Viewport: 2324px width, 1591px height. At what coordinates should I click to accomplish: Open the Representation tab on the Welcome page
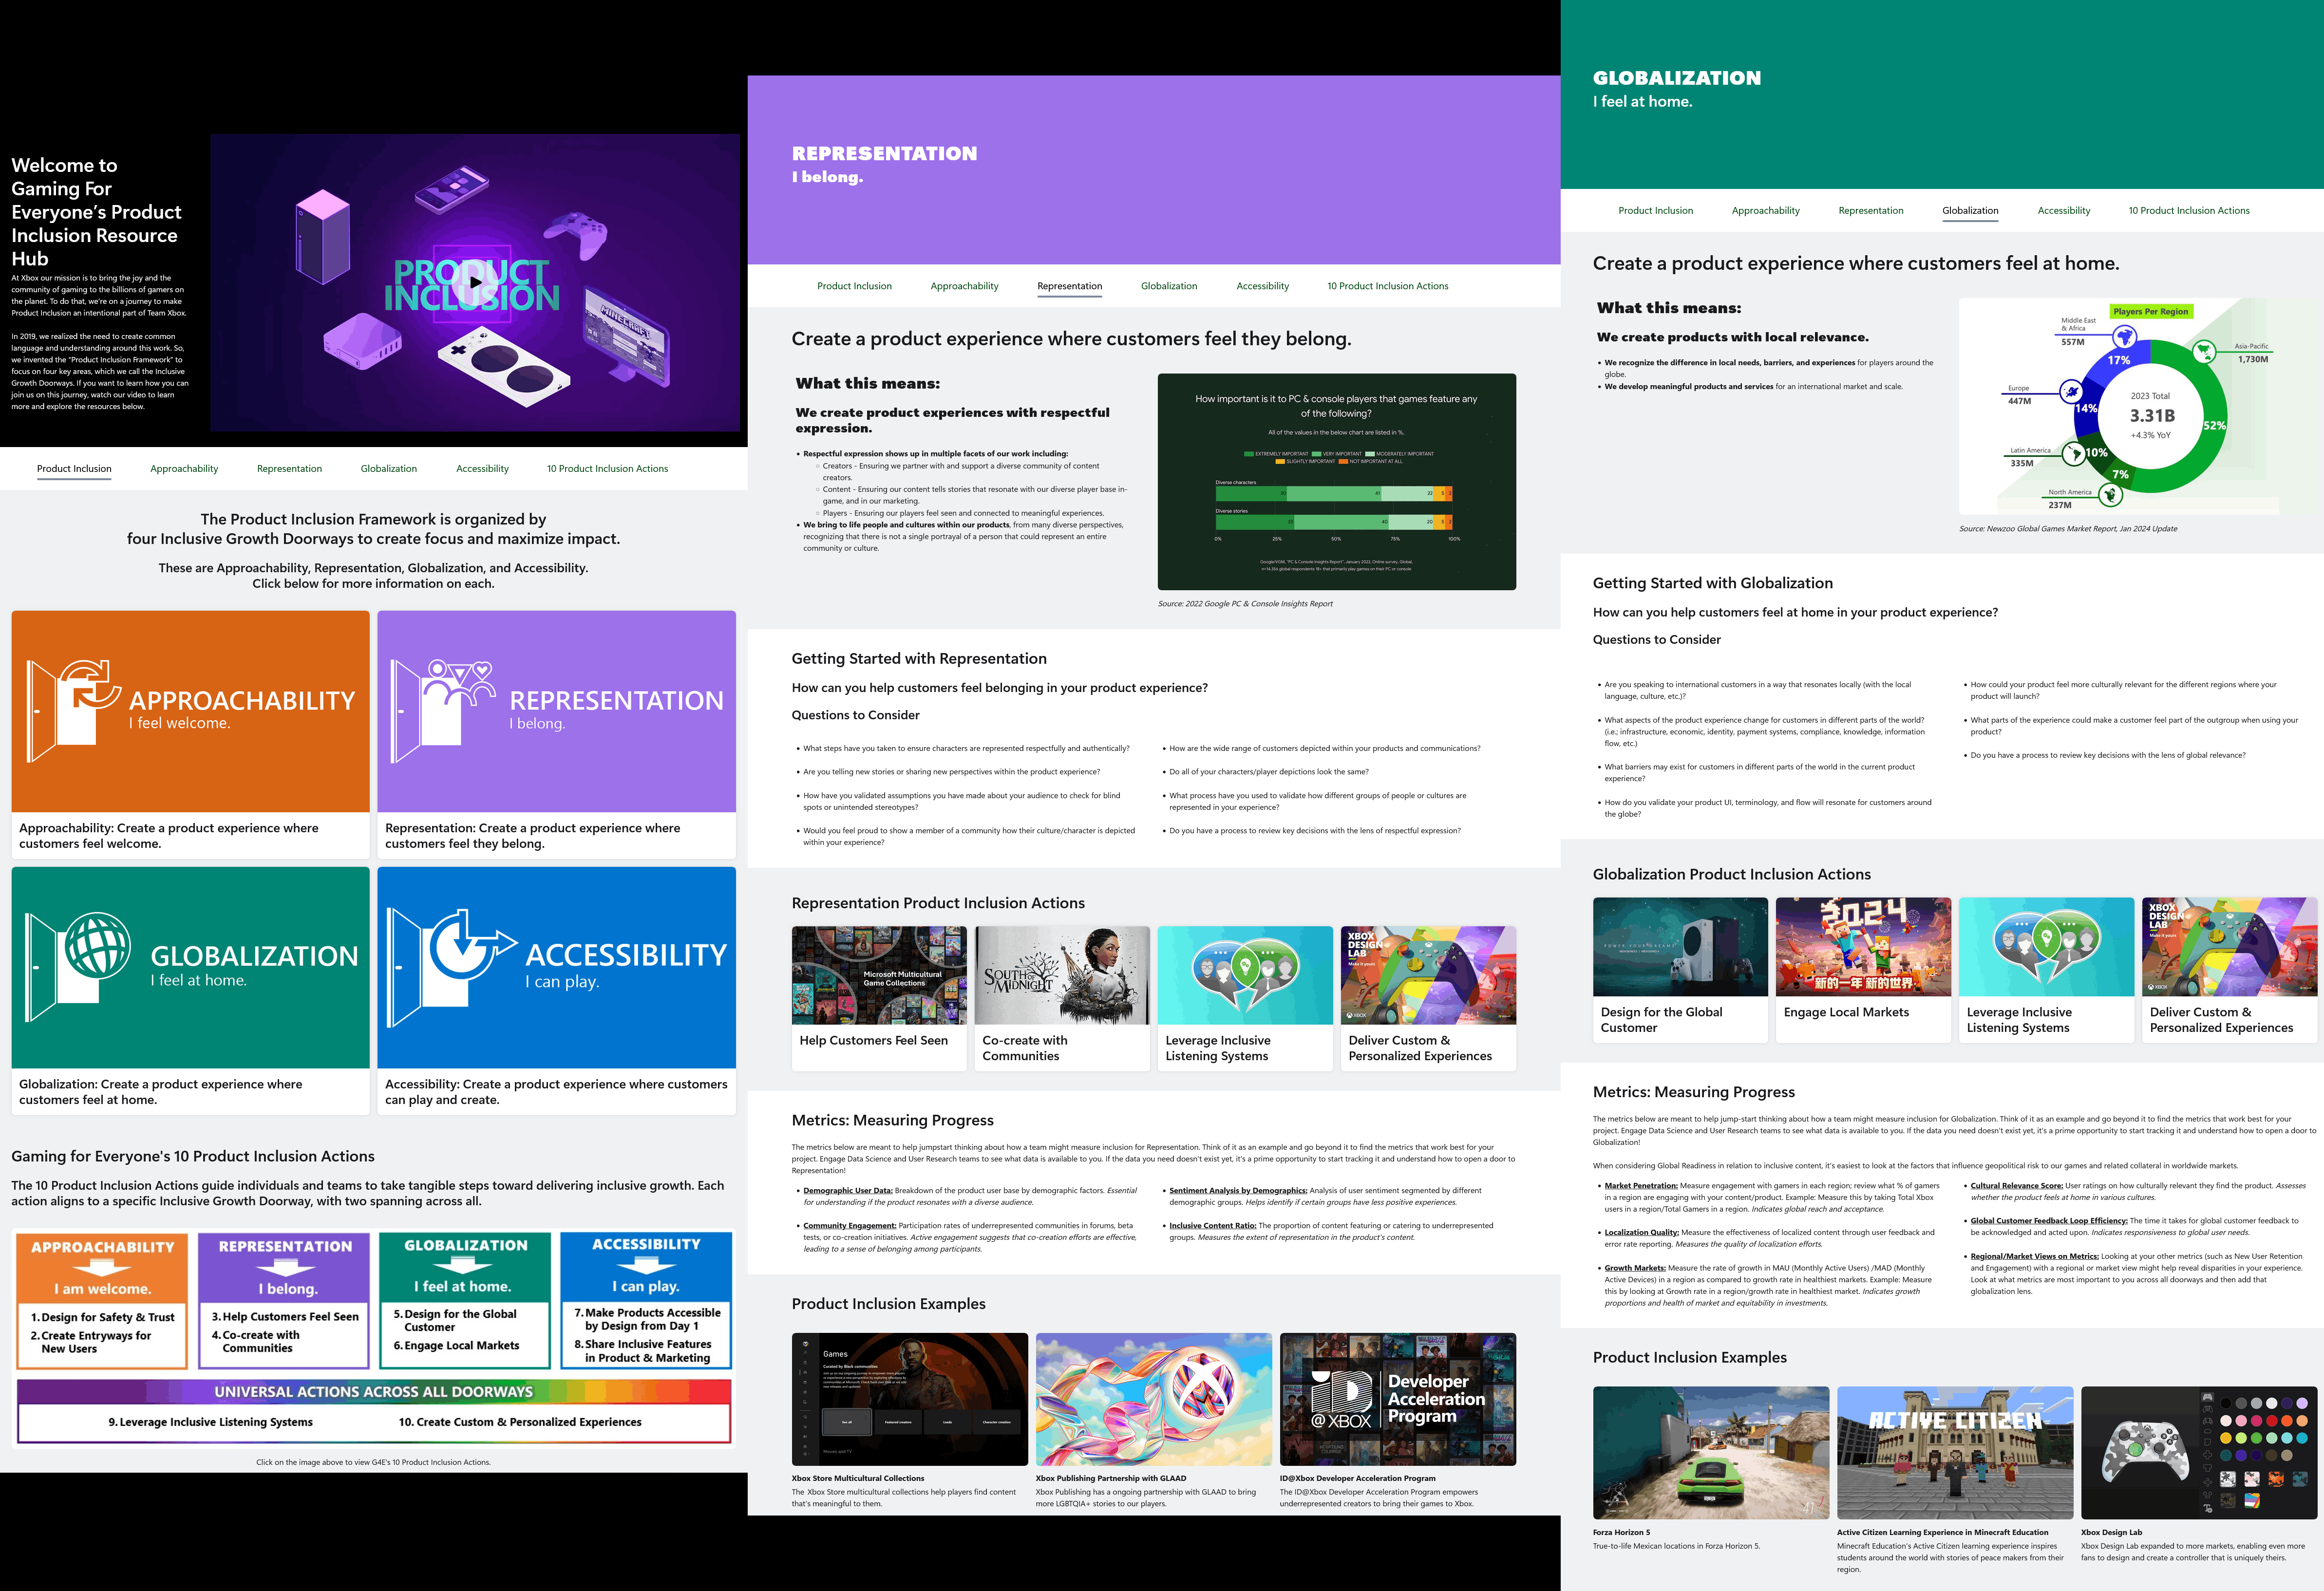[x=289, y=469]
